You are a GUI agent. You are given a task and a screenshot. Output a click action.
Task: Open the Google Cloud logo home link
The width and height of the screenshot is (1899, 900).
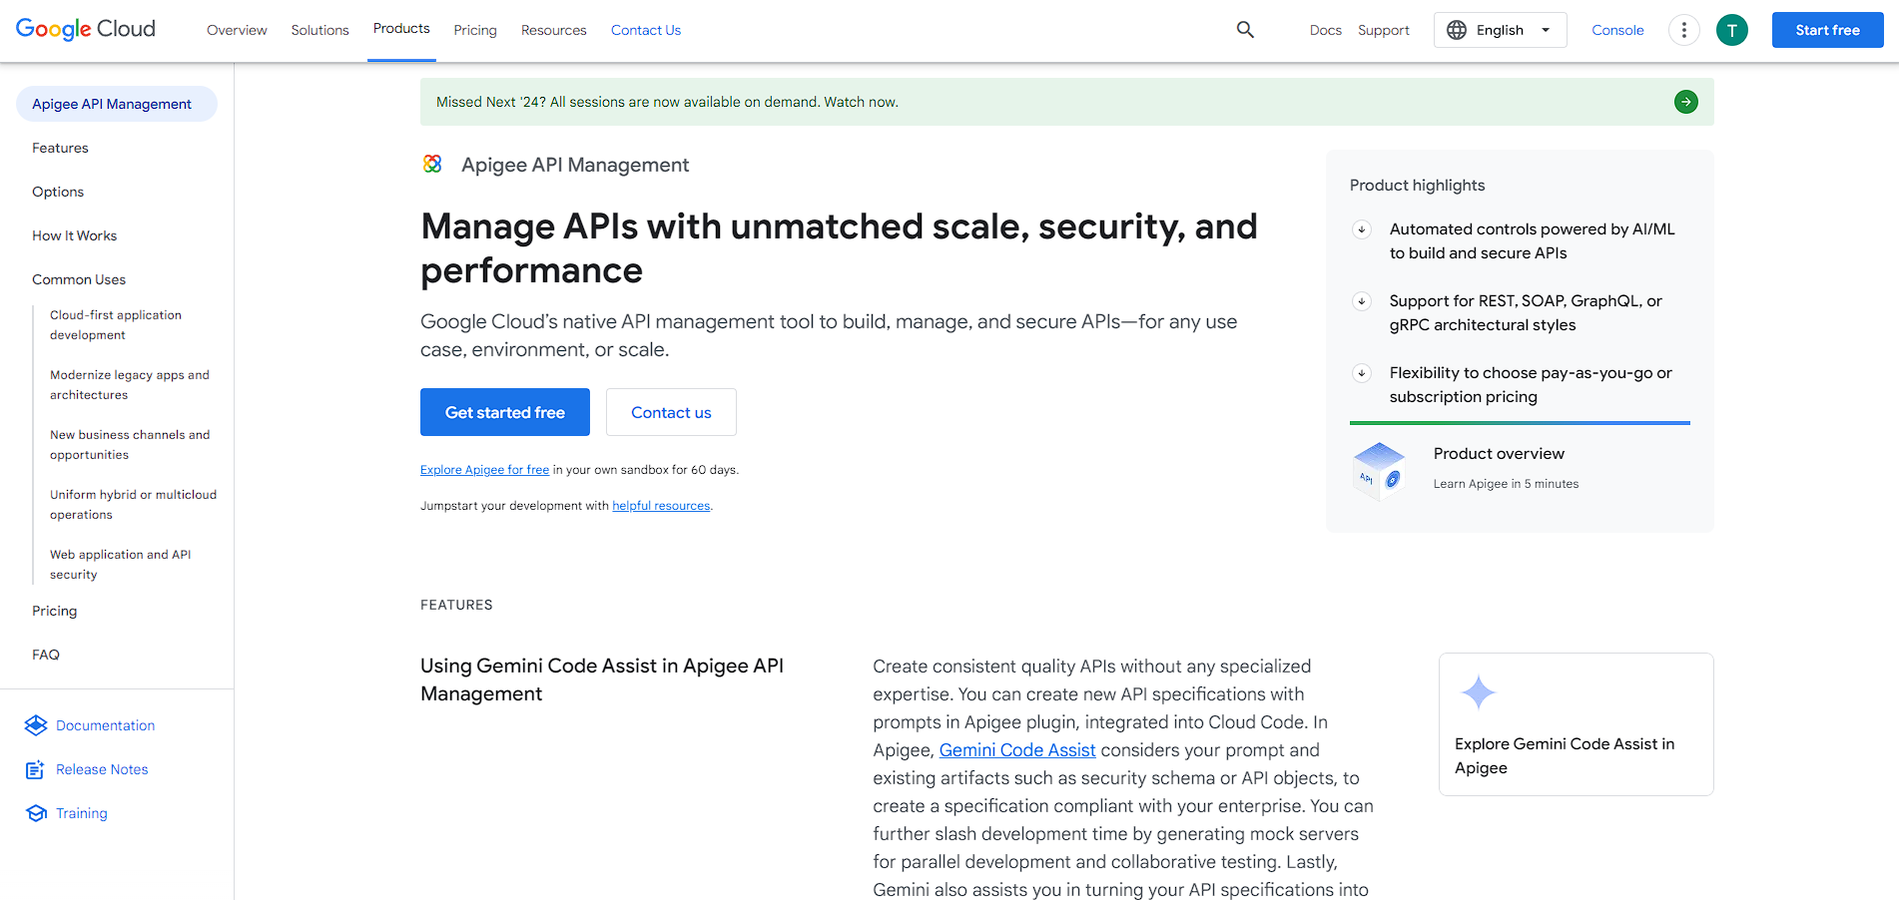86,29
